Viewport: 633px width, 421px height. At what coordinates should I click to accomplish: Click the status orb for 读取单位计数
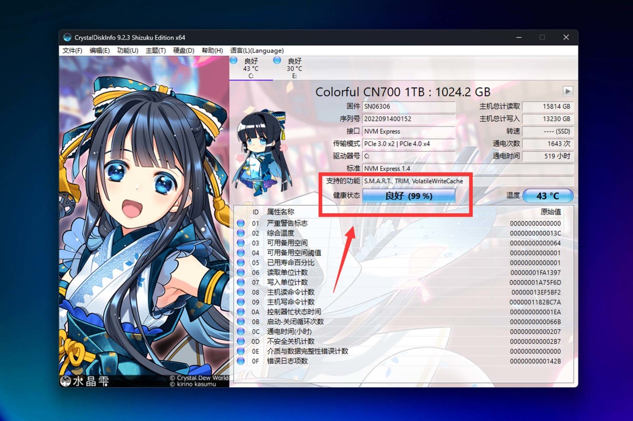click(241, 272)
